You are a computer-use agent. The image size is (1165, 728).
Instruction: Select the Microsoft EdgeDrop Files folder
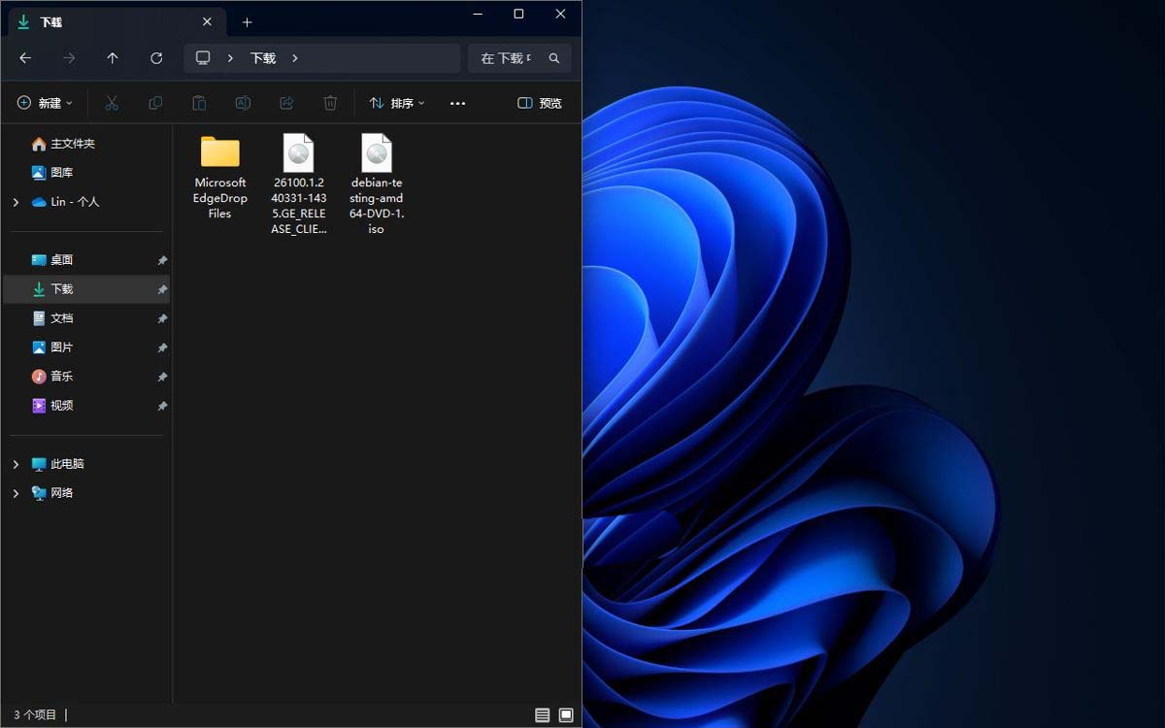[220, 178]
